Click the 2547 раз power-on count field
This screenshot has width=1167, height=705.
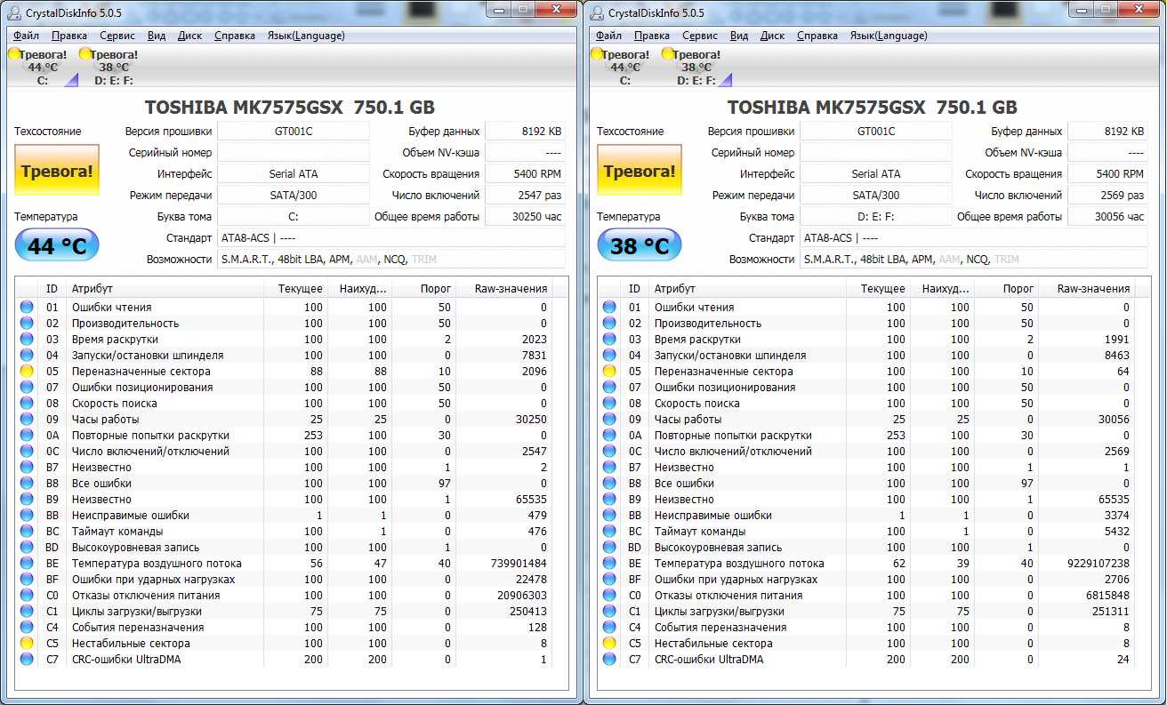(x=525, y=196)
